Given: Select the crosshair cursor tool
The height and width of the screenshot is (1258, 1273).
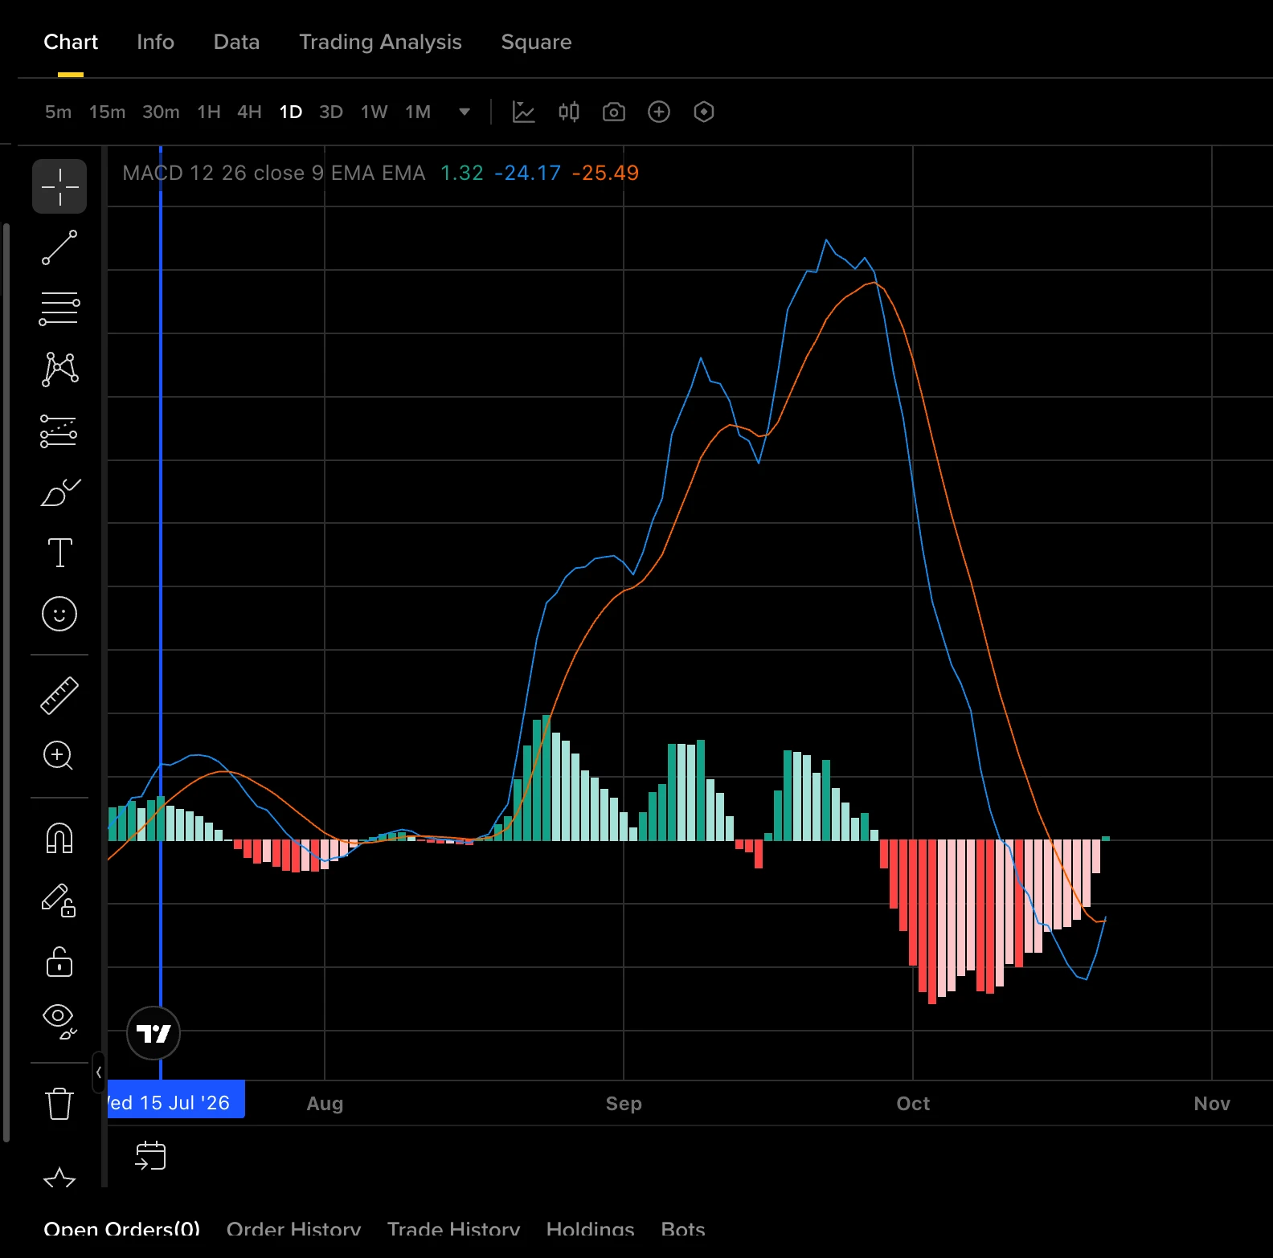Looking at the screenshot, I should click(x=59, y=186).
